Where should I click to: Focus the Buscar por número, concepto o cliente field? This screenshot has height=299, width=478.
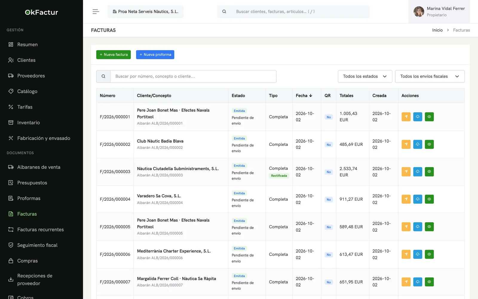(193, 76)
